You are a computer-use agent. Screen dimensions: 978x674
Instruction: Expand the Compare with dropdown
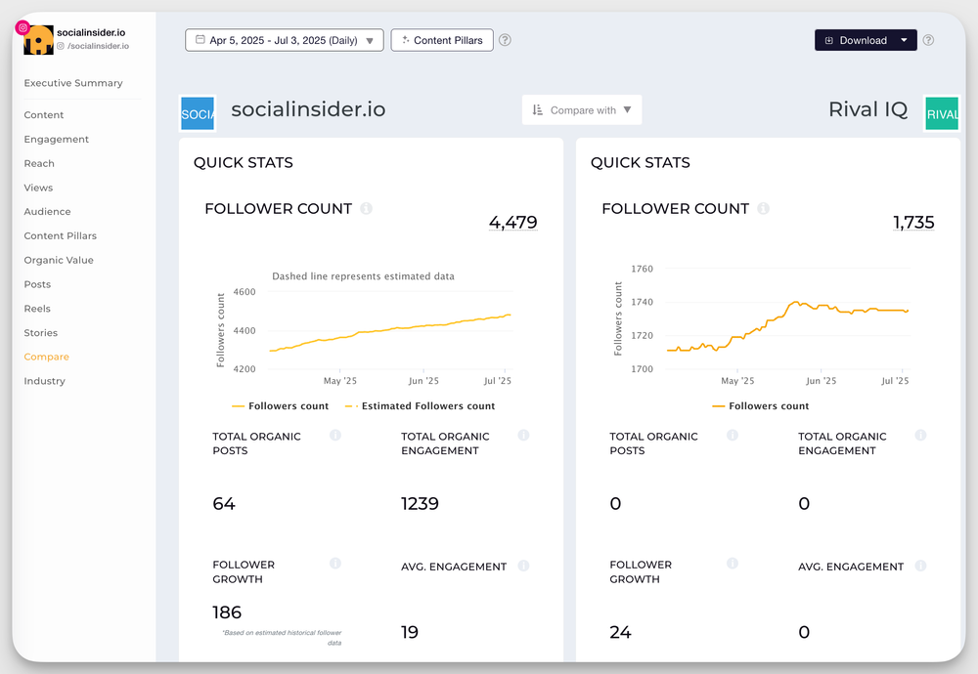[x=582, y=110]
